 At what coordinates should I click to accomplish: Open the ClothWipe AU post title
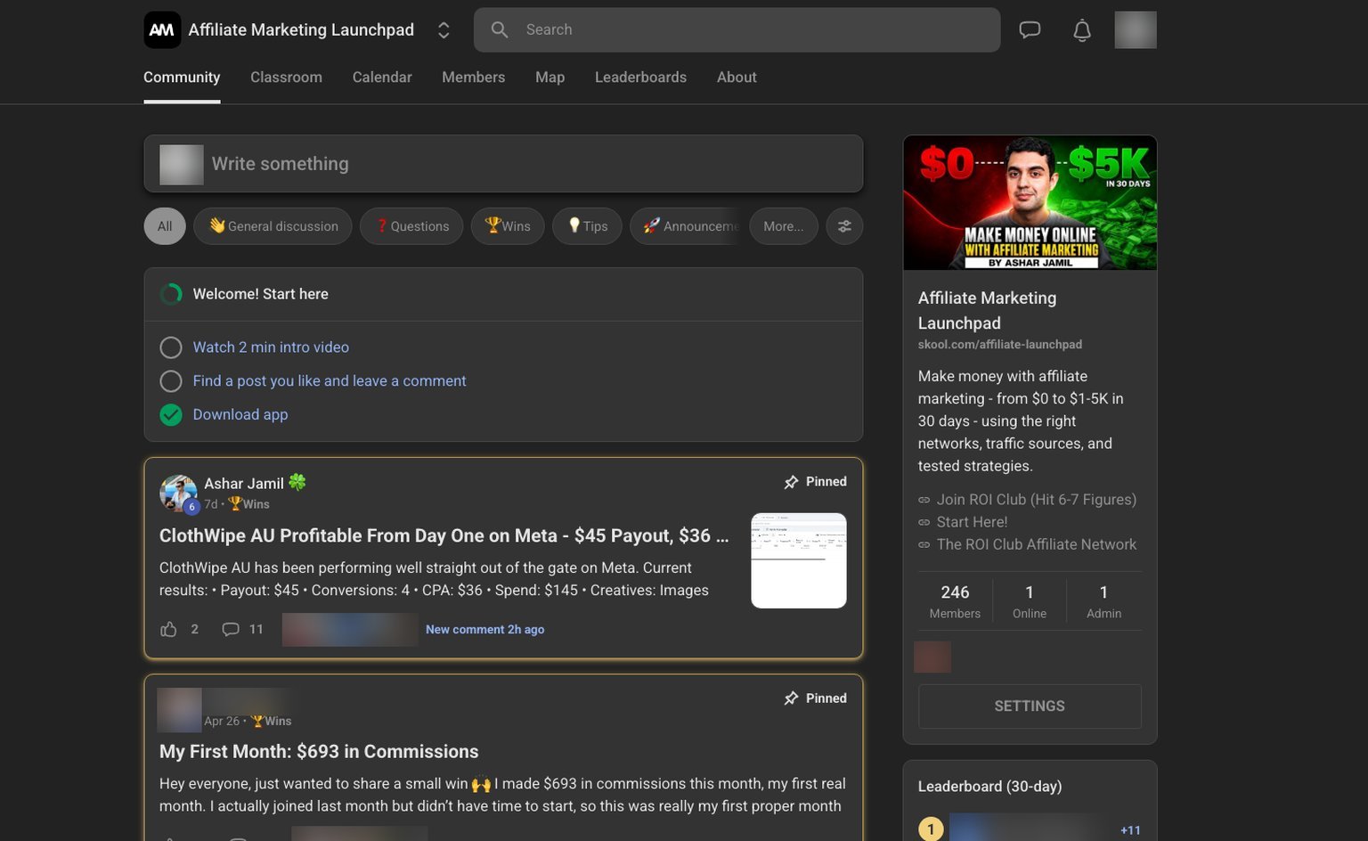click(444, 535)
